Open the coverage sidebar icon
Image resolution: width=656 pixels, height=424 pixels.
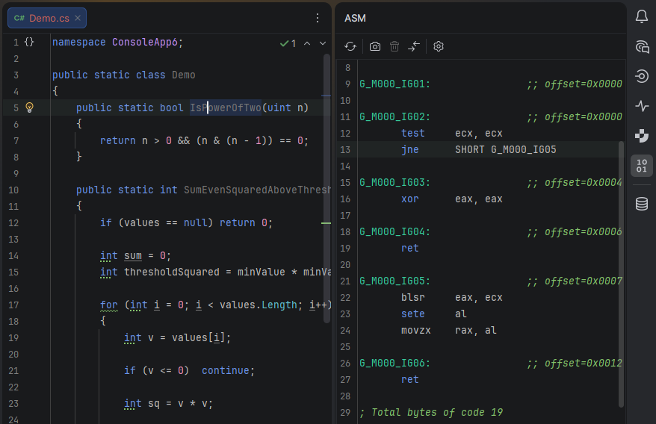642,136
